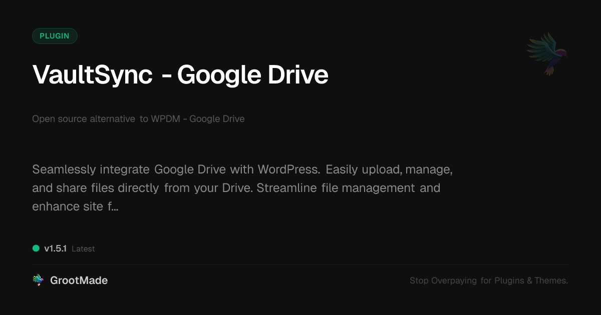Click the Latest release label
Screen dimensions: 601x315
point(83,249)
